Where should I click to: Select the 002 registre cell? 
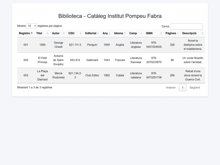click(26, 60)
